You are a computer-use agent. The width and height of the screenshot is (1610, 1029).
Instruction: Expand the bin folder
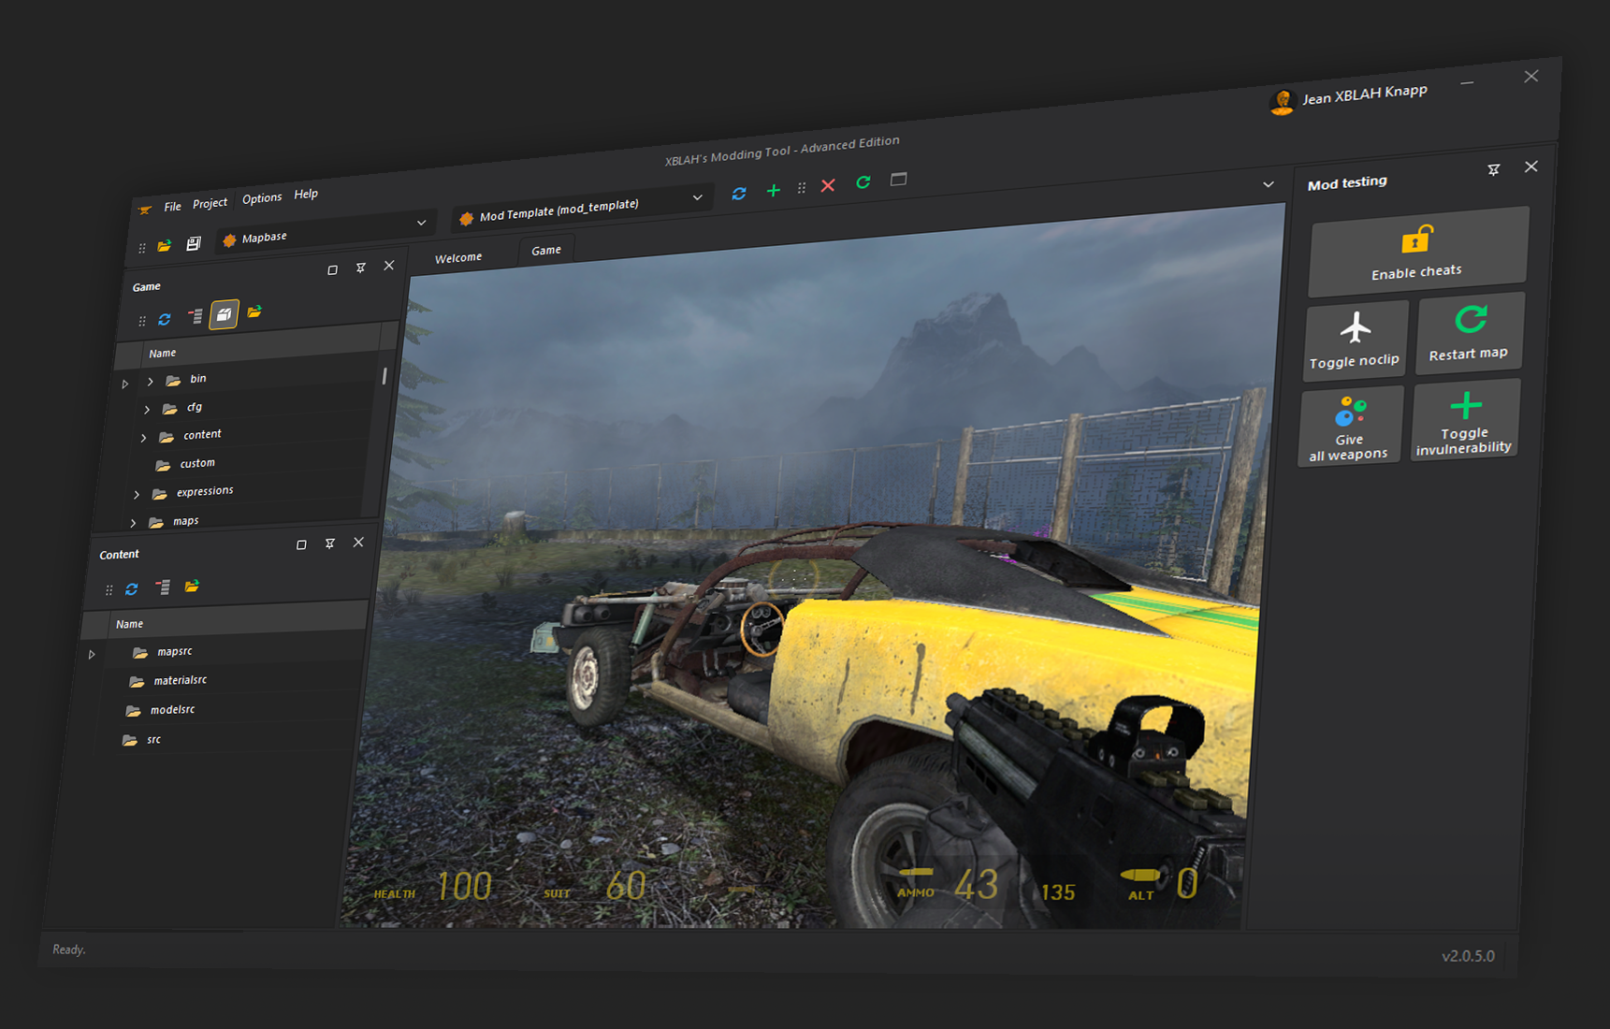click(151, 382)
